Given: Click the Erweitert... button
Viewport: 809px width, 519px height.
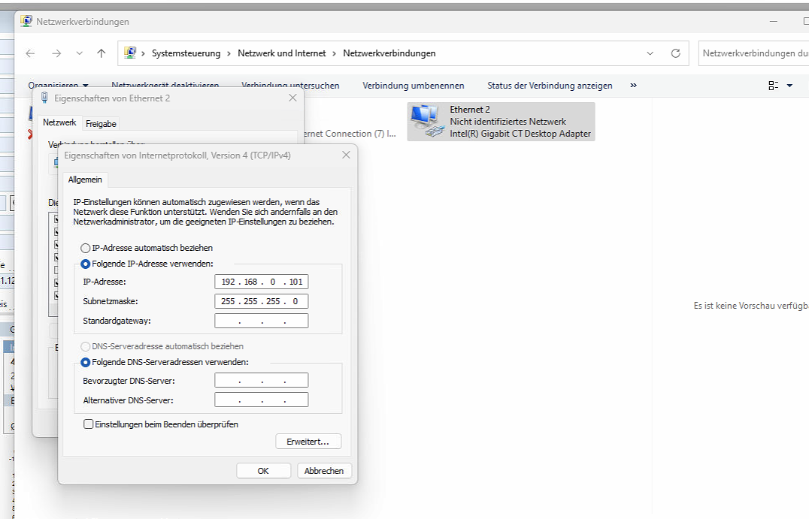Looking at the screenshot, I should point(308,442).
